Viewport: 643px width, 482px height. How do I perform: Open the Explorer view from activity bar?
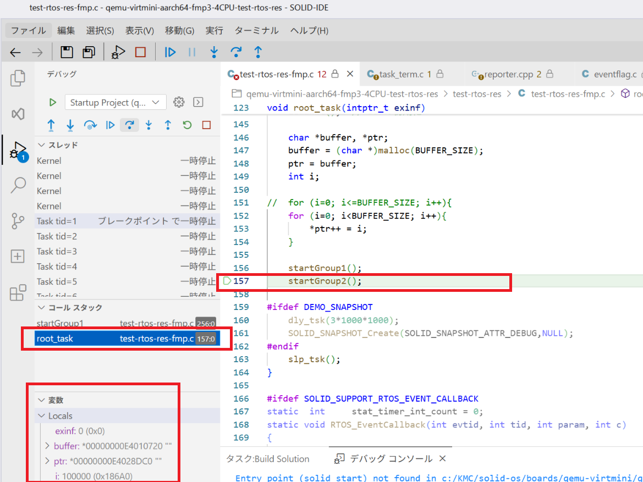[18, 79]
